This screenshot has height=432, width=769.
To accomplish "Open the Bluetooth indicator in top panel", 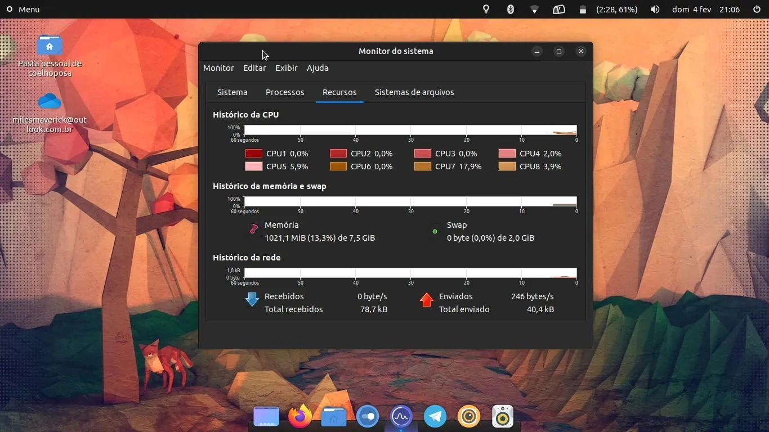I will click(511, 10).
